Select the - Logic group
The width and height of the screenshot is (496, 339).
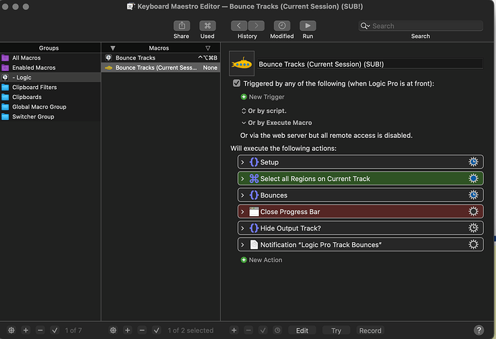pyautogui.click(x=50, y=78)
